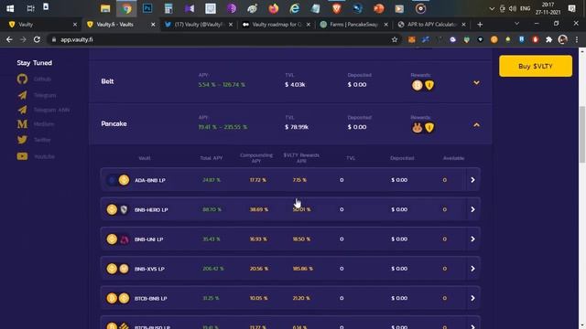Click the Youtube text link
This screenshot has height=329, width=586.
coord(44,156)
